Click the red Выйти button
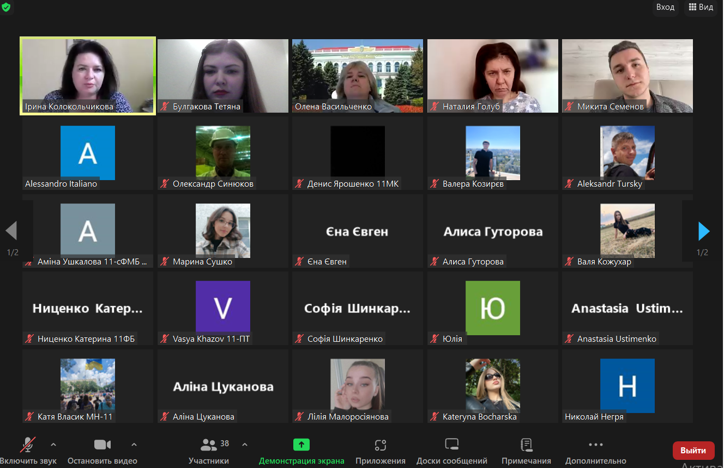 pos(693,451)
